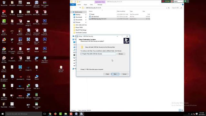
Task: Focus the destination folder path field
Action: click(x=98, y=54)
